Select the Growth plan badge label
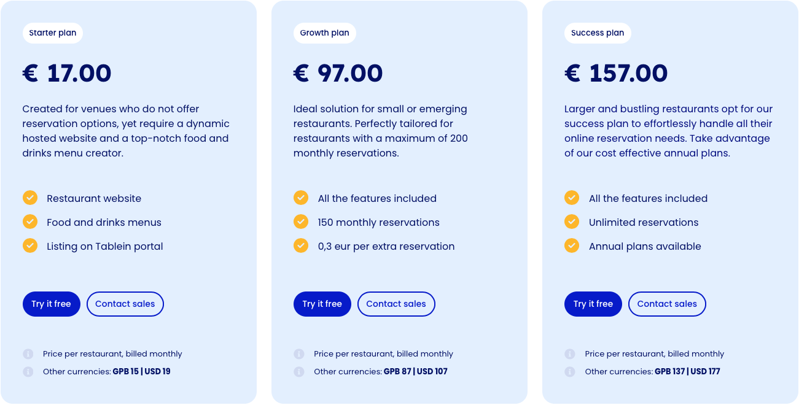The image size is (799, 405). tap(325, 33)
